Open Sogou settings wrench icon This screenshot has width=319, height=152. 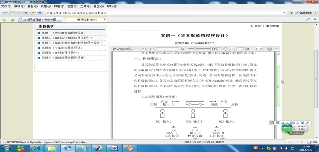tap(307, 123)
